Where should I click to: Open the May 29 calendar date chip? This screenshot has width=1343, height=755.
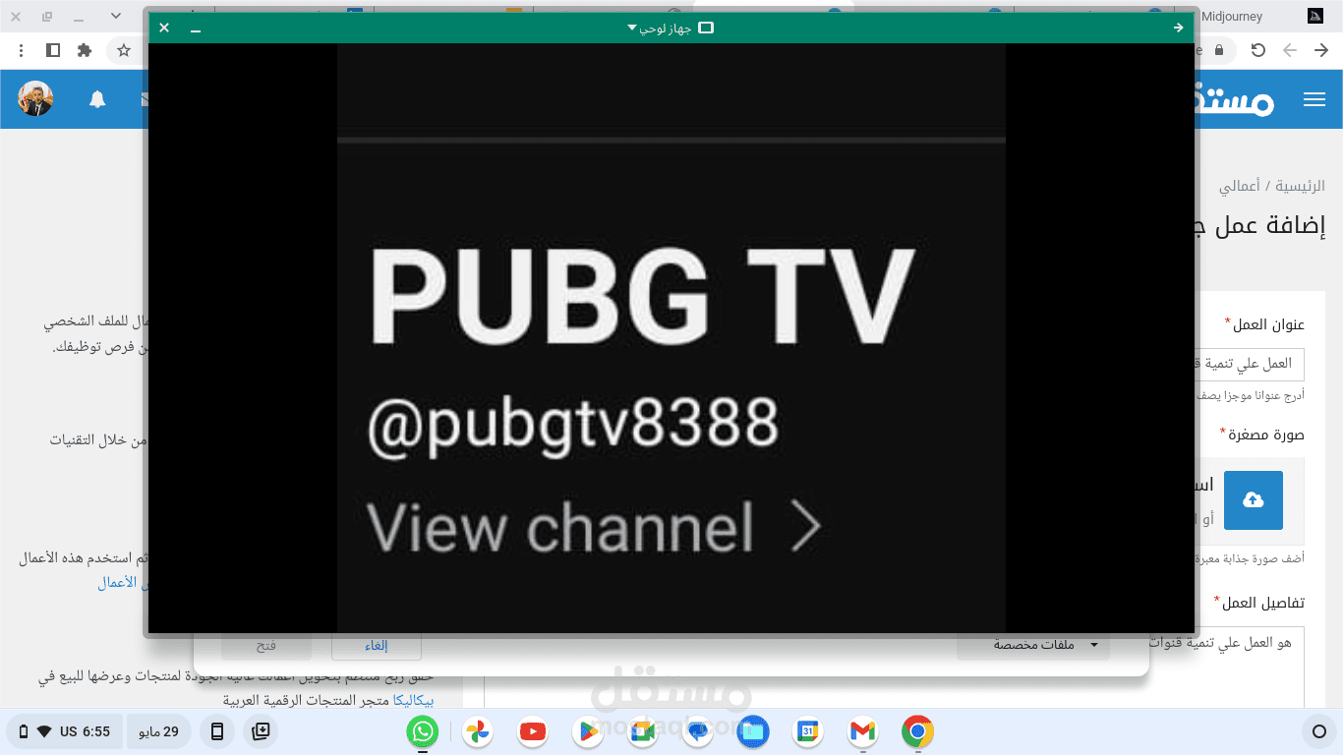(x=161, y=731)
